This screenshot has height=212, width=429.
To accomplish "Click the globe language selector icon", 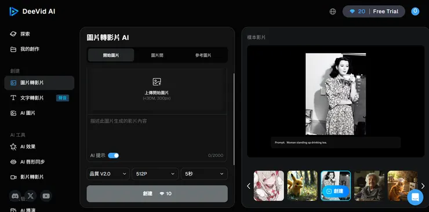I will 333,12.
